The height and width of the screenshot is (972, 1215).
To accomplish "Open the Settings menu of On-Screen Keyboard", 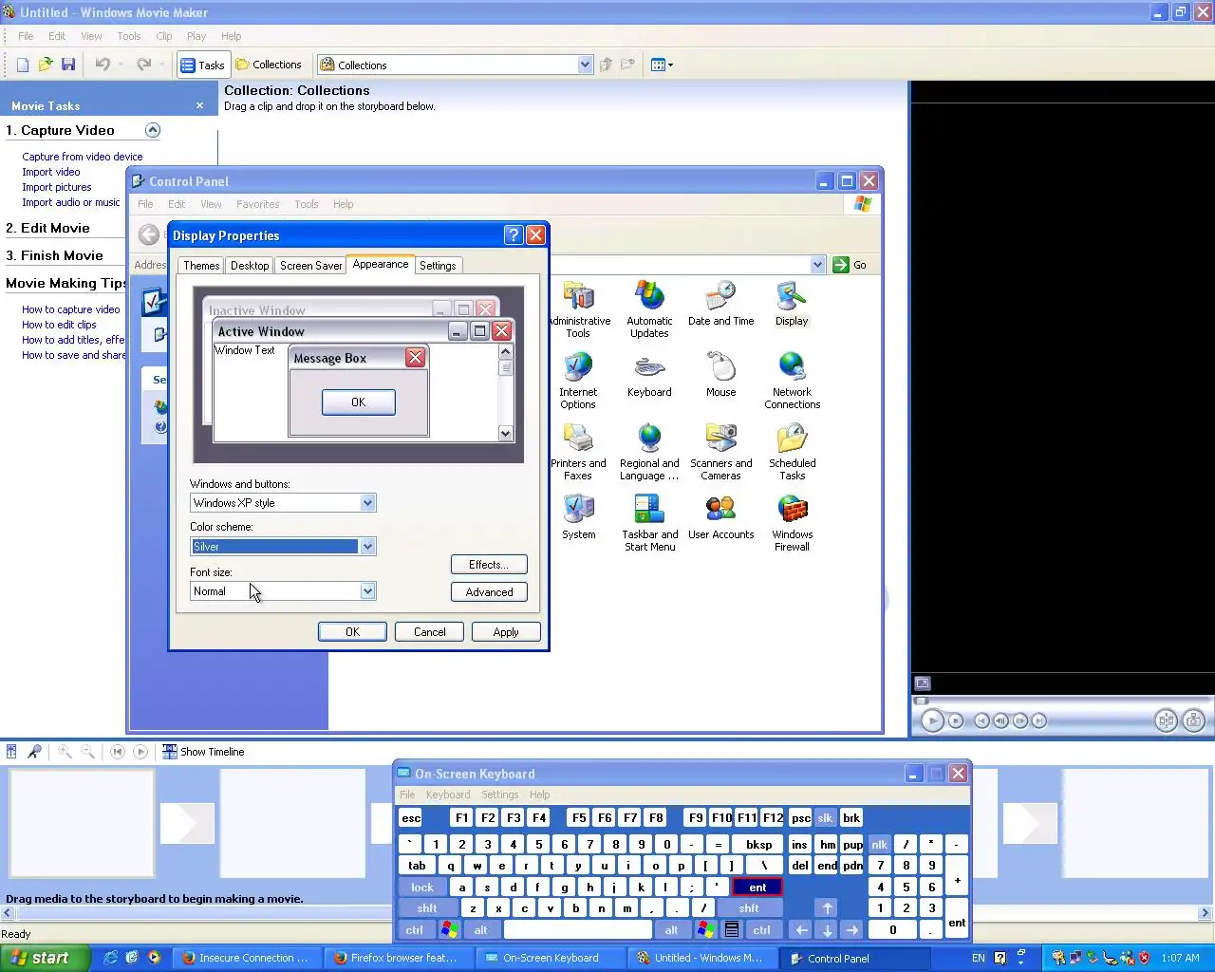I will (499, 794).
